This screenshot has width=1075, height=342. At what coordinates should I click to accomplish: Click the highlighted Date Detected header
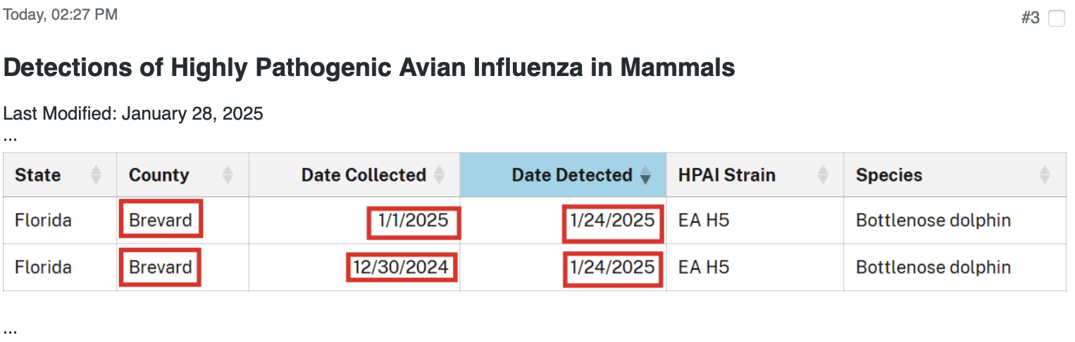[x=563, y=175]
